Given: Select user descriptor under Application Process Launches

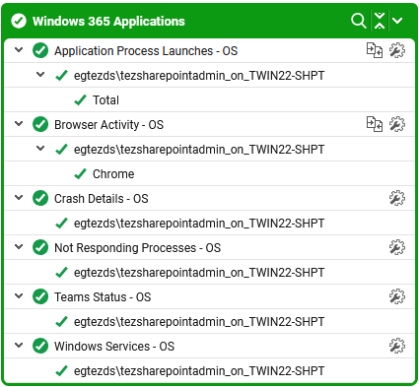Looking at the screenshot, I should tap(199, 76).
